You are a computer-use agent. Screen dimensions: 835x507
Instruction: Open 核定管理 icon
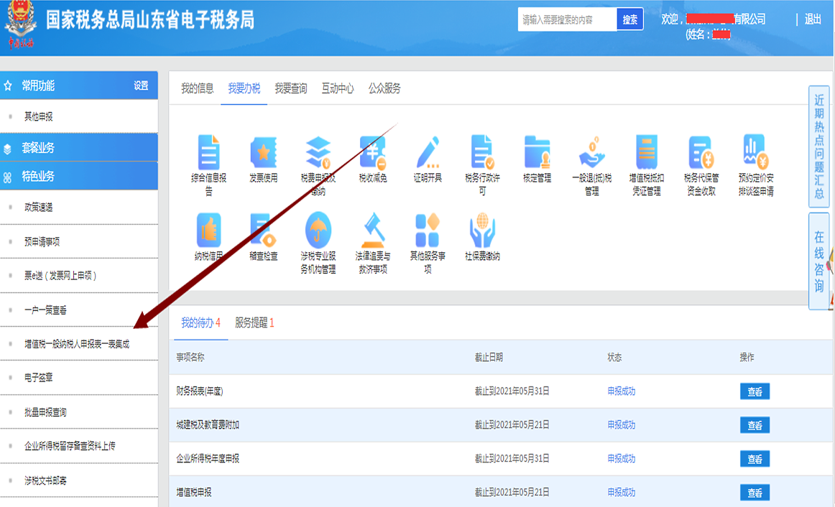(x=537, y=153)
